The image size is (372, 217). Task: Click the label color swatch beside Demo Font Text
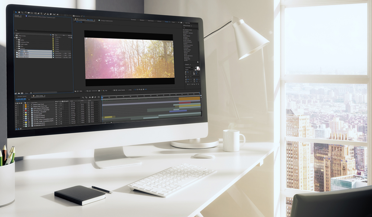click(26, 104)
